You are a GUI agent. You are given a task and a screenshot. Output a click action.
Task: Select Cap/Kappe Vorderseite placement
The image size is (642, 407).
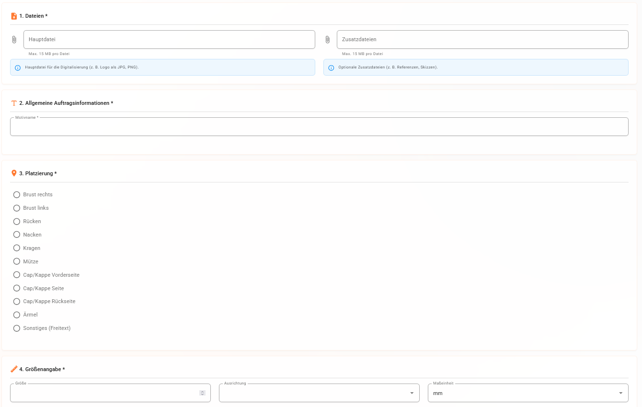17,275
